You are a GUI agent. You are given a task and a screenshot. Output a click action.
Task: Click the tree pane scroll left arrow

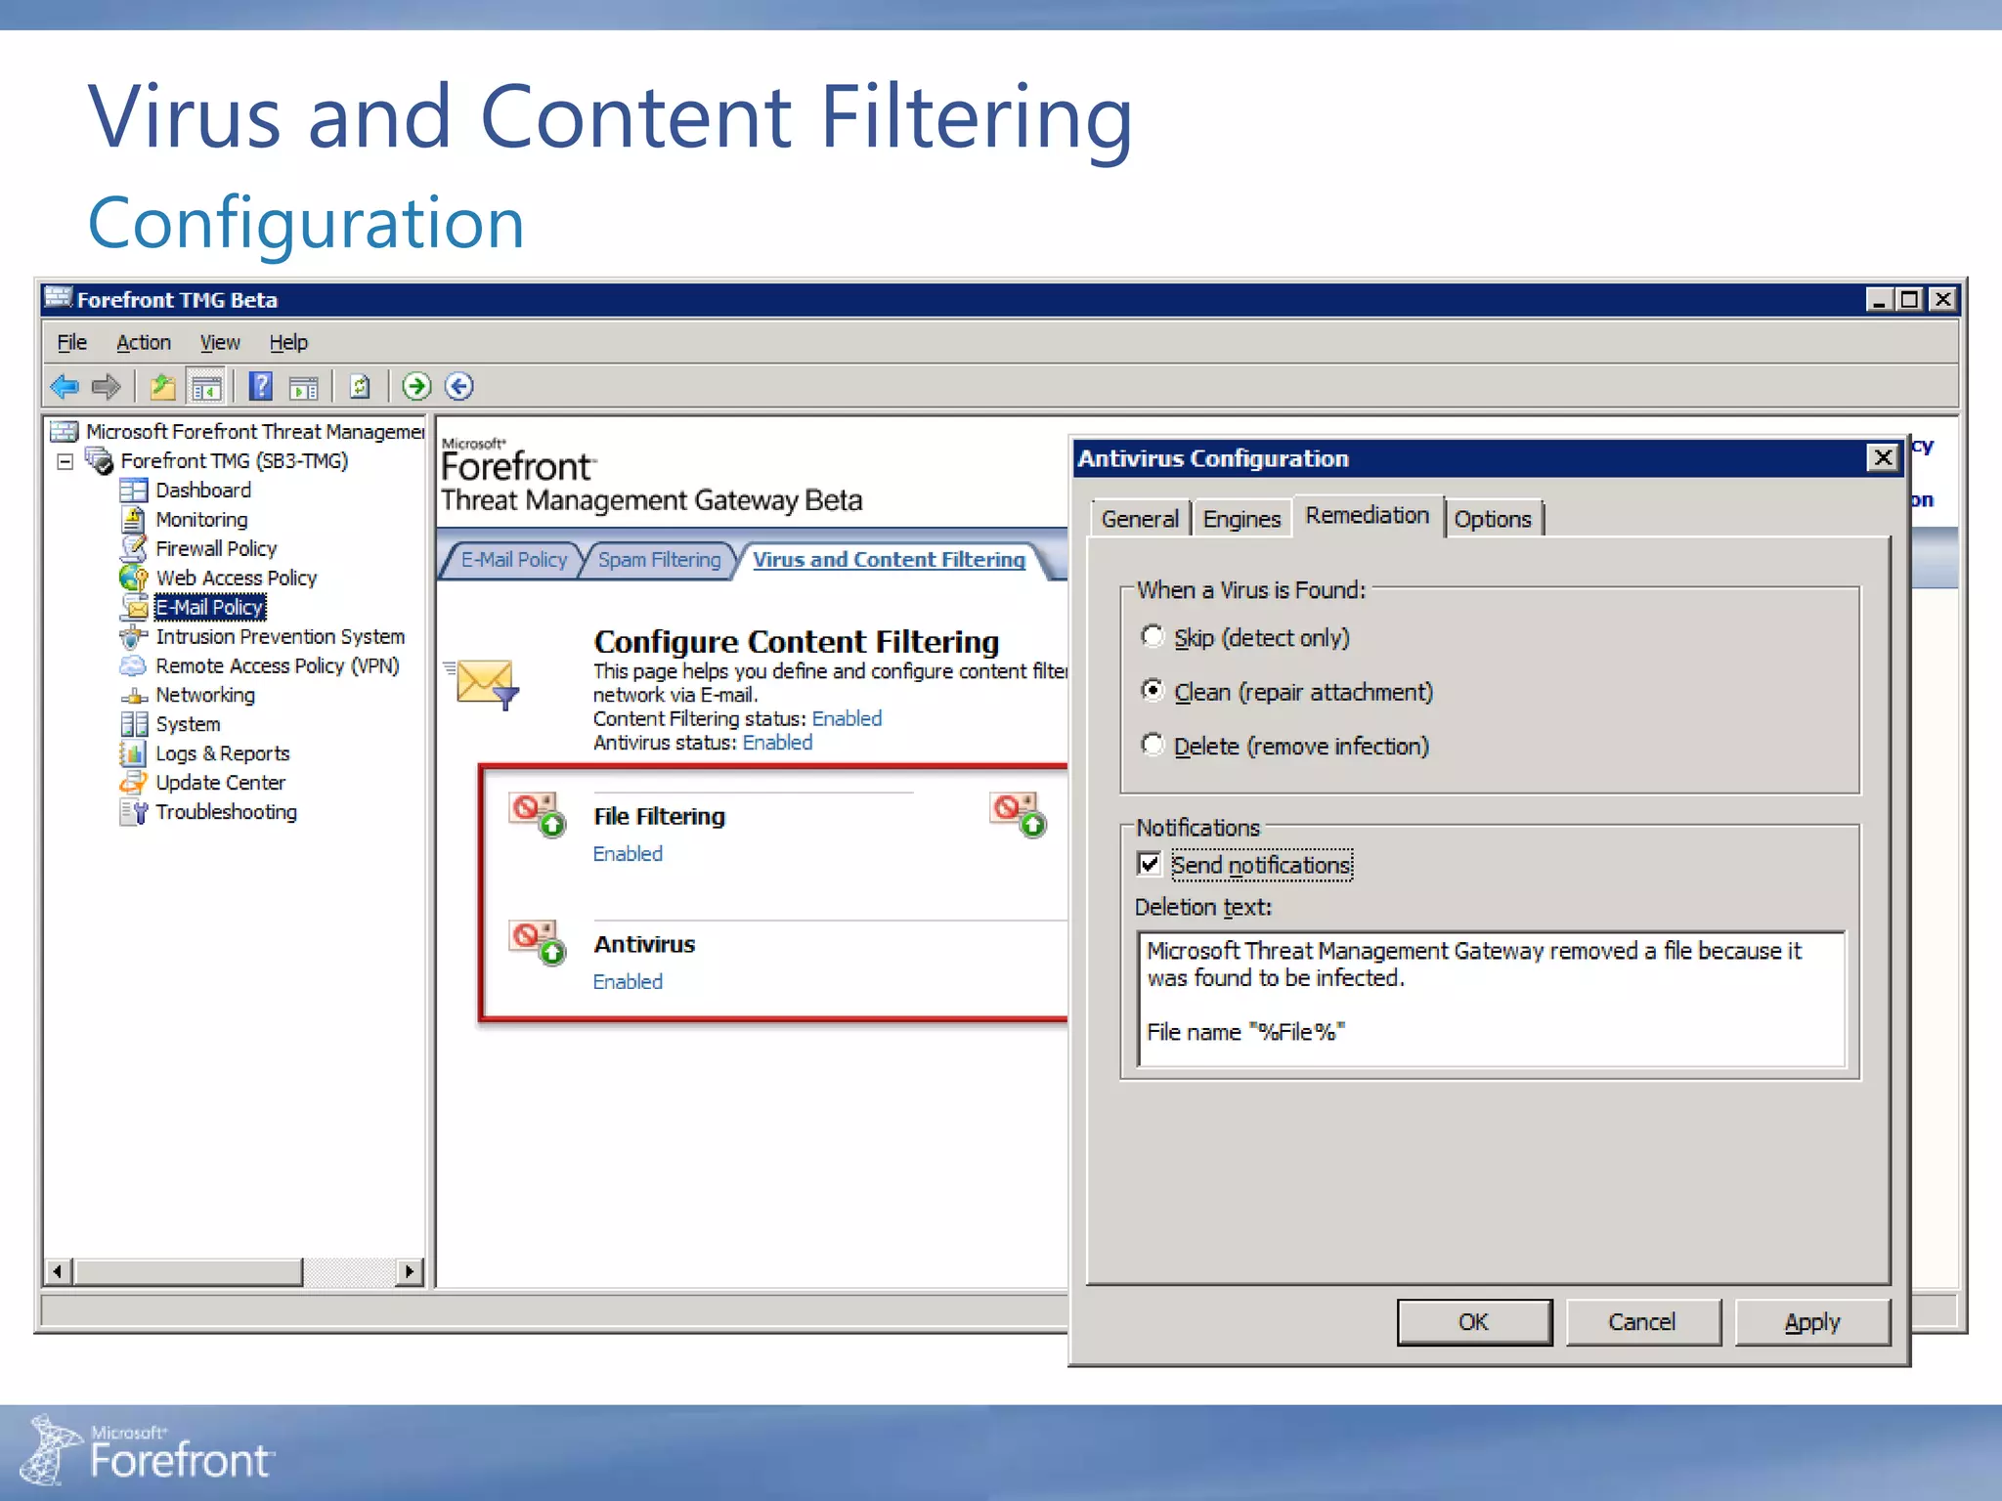pyautogui.click(x=58, y=1271)
